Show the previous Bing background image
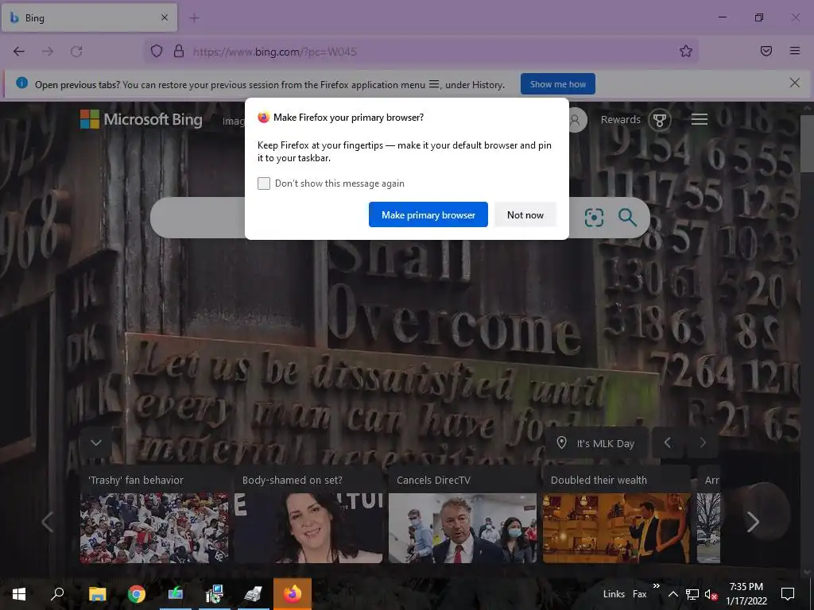This screenshot has width=814, height=610. pyautogui.click(x=668, y=443)
